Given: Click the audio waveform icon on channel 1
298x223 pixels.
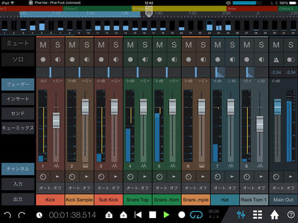Looking at the screenshot, I should coord(56,166).
